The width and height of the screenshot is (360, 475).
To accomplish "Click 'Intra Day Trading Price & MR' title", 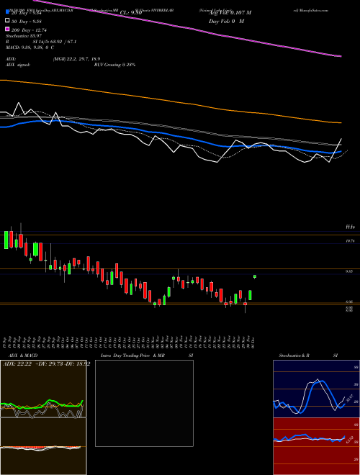I will click(x=132, y=356).
